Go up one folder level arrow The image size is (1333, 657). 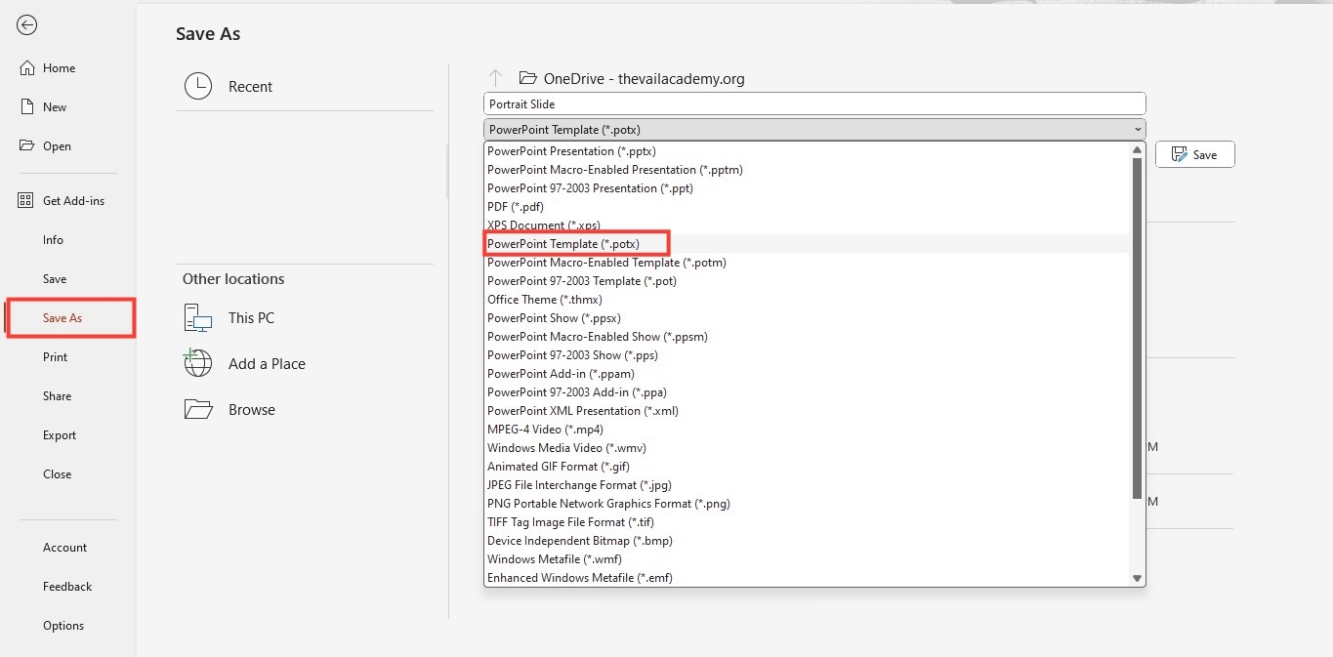(x=495, y=78)
